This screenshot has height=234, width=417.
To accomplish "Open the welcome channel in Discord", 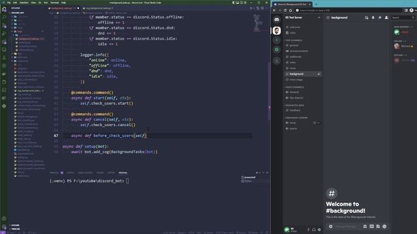I will [x=295, y=27].
